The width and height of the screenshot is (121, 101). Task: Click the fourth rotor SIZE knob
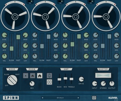pyautogui.click(x=95, y=35)
